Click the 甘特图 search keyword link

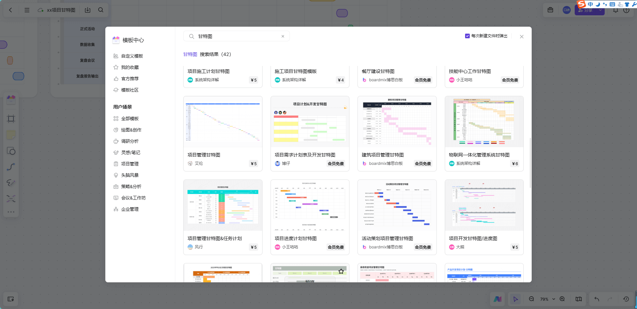pos(190,54)
